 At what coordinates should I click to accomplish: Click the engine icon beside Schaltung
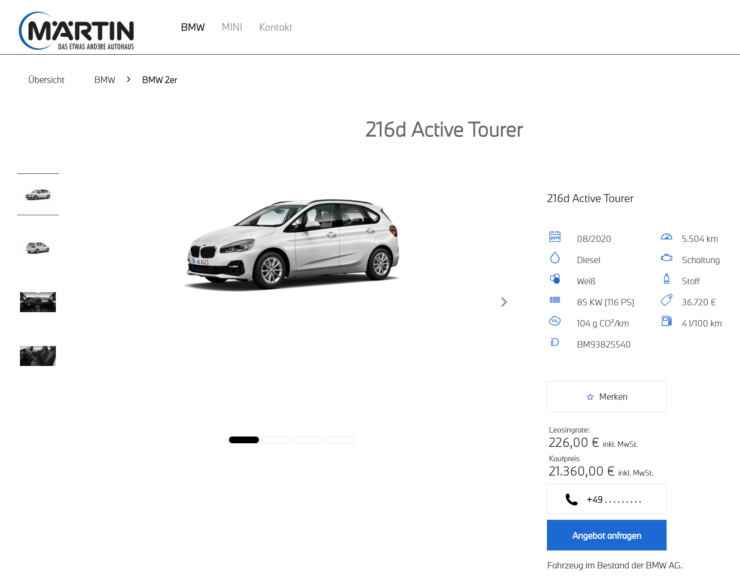pos(667,258)
